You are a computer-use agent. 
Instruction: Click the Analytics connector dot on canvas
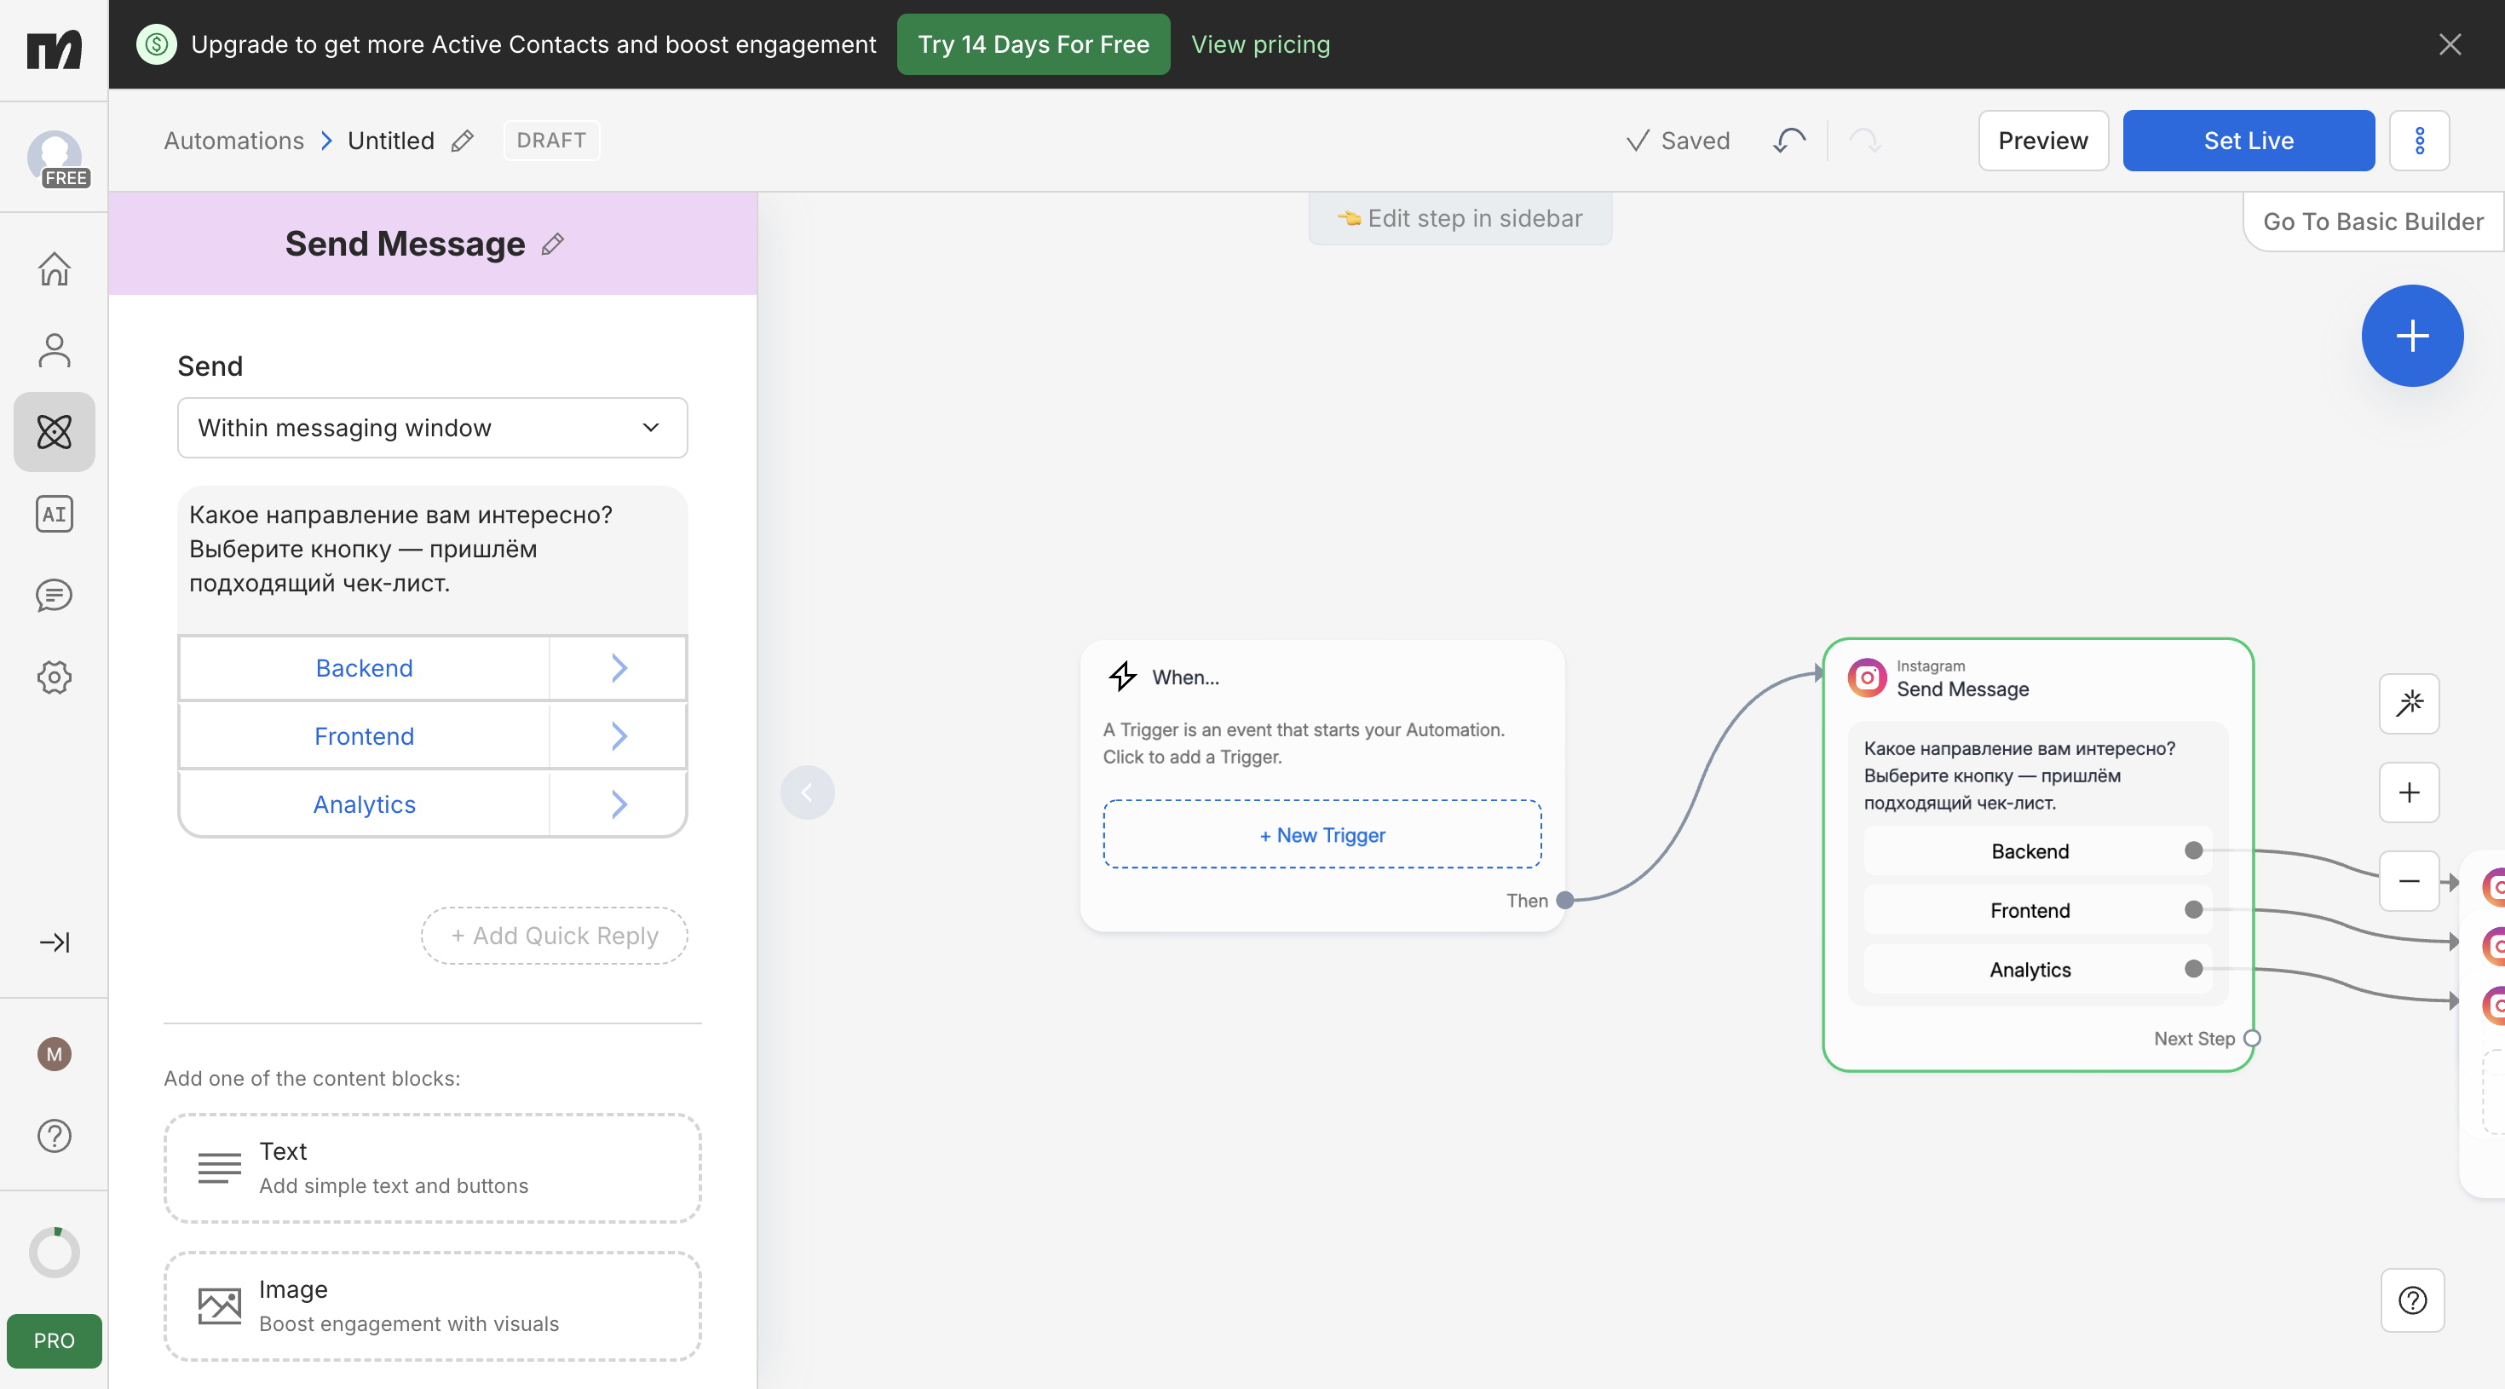click(2193, 969)
